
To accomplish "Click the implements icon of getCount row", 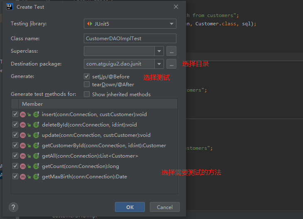I will click(37, 166).
